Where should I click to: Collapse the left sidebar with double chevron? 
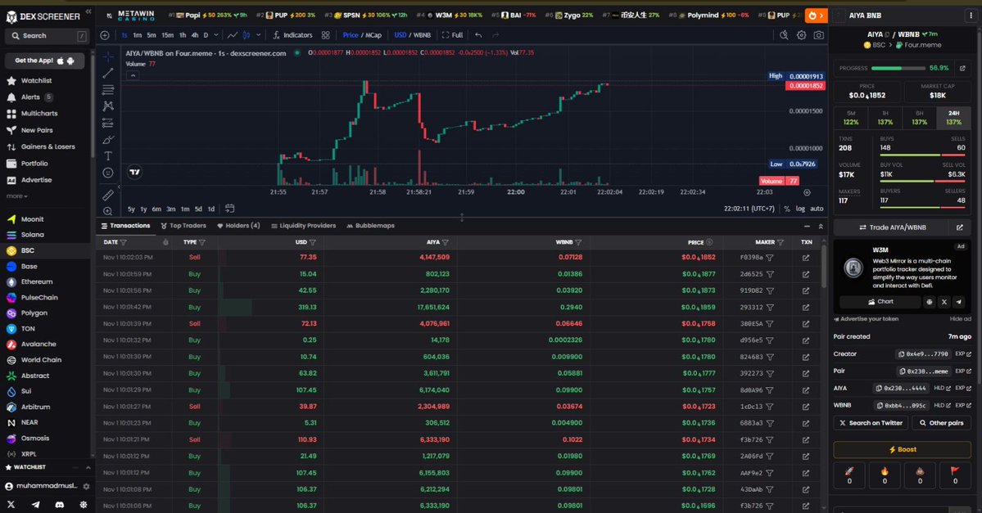(88, 11)
